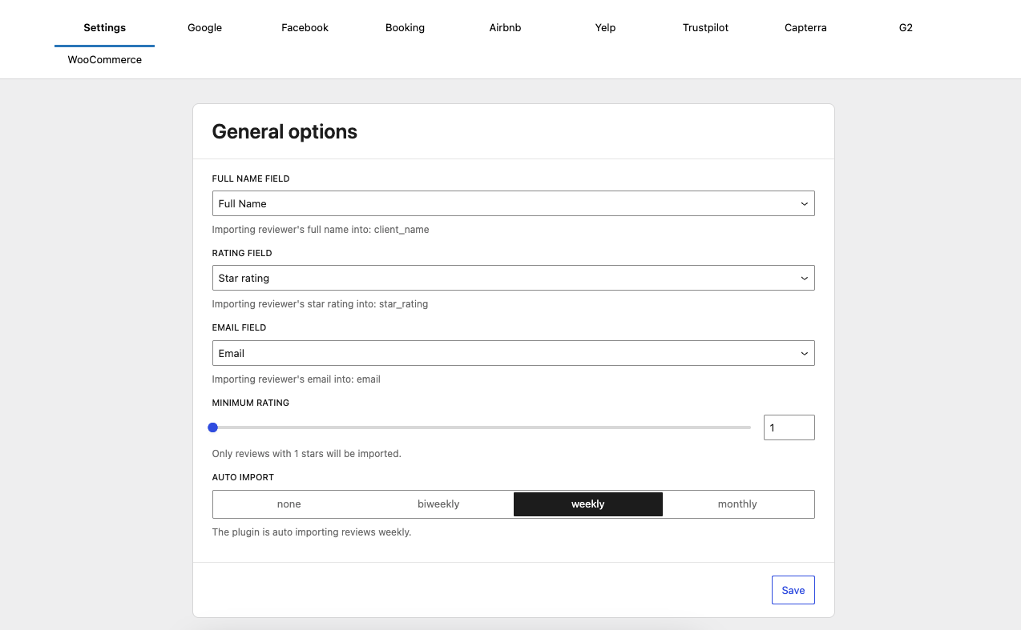Switch to the Capterra tab
Image resolution: width=1021 pixels, height=630 pixels.
point(805,27)
